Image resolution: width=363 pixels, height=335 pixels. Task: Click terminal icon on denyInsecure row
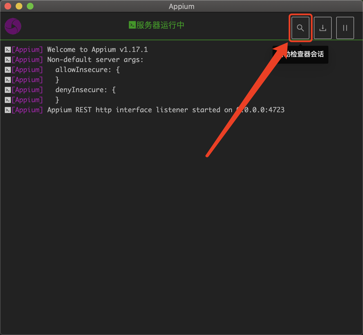pyautogui.click(x=8, y=90)
